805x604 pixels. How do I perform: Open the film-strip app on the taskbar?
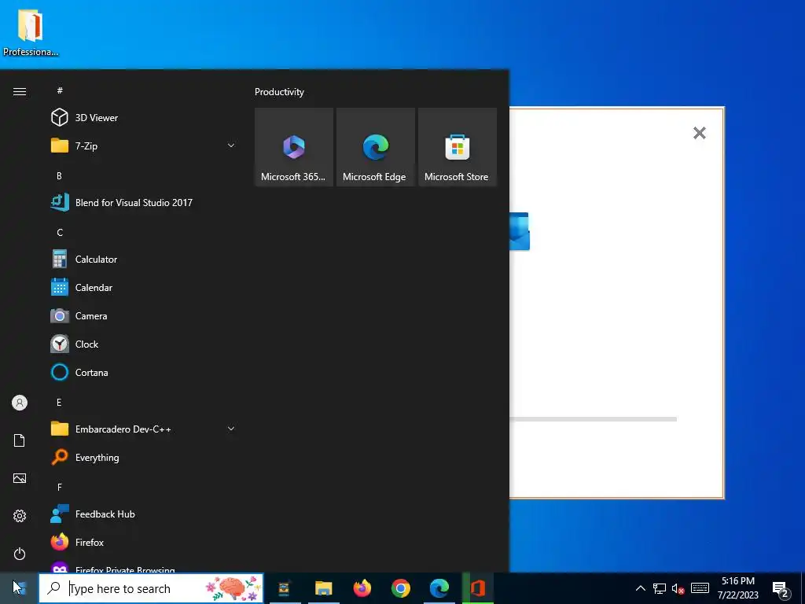pos(285,588)
